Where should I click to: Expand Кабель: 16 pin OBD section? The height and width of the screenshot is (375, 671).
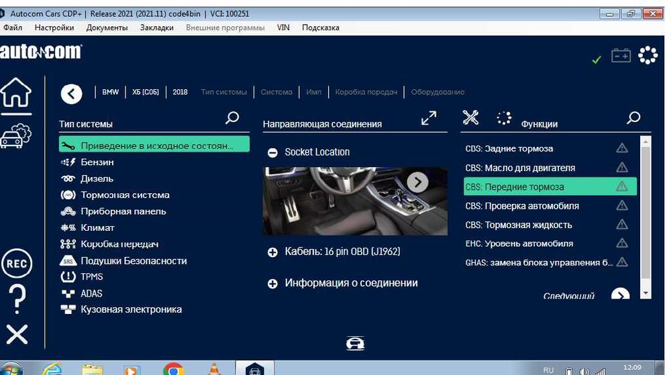(x=272, y=252)
